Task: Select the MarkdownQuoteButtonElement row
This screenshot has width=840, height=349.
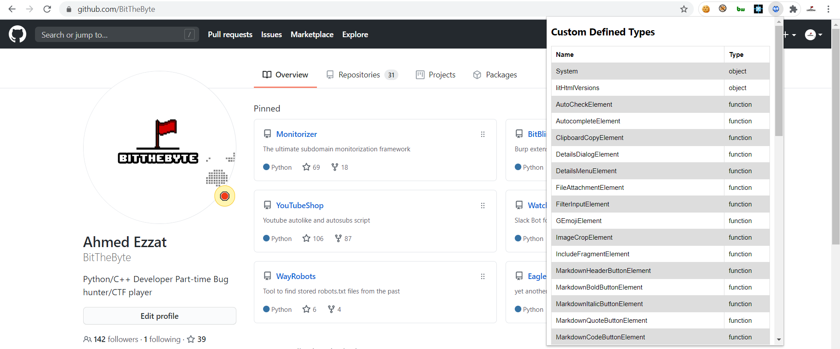Action: [661, 321]
